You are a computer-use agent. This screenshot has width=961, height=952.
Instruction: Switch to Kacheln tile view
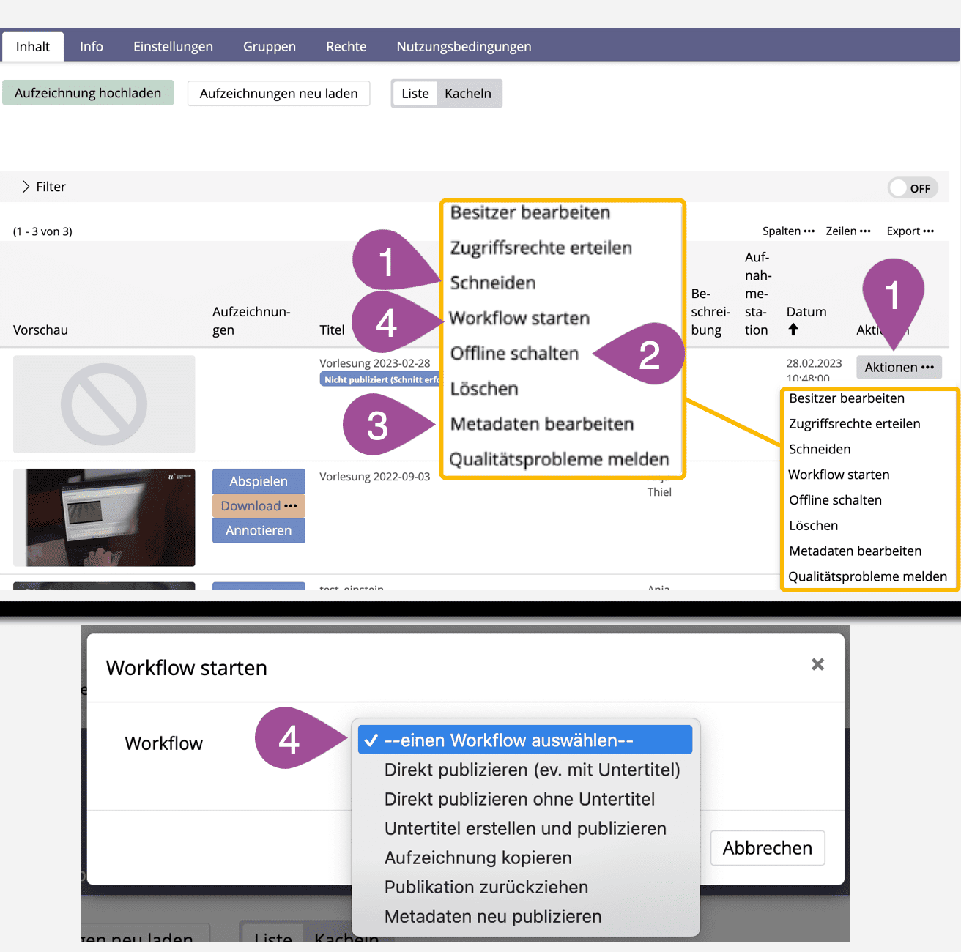(x=468, y=94)
